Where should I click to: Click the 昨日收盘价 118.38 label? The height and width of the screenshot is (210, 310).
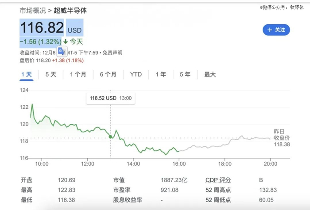[282, 138]
